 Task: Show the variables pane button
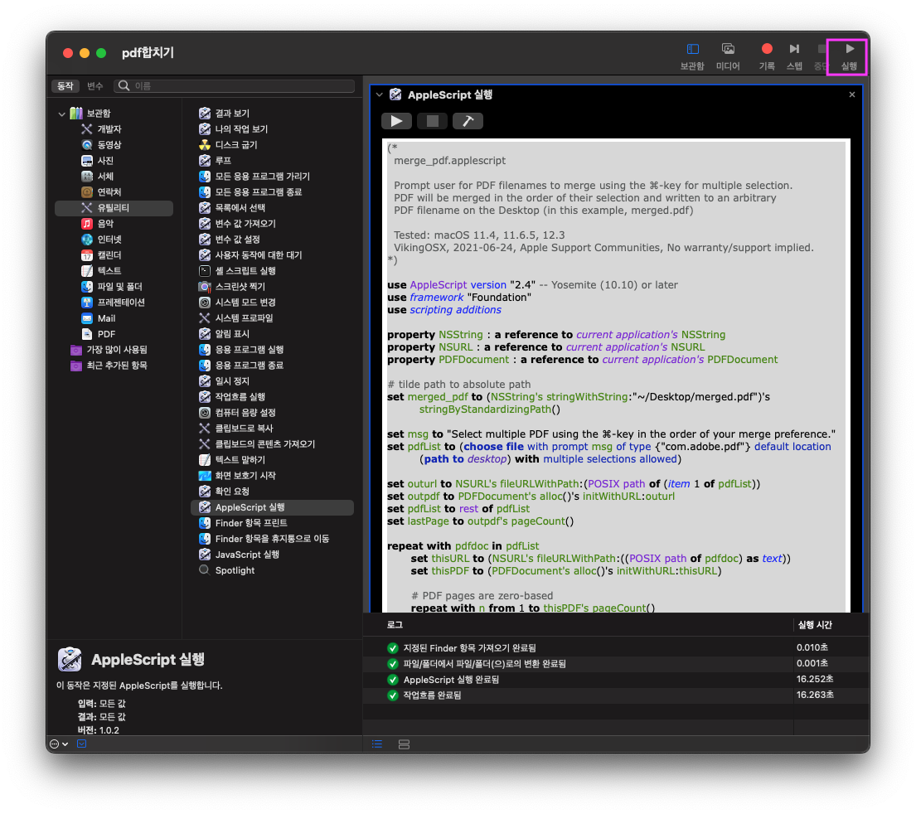404,744
